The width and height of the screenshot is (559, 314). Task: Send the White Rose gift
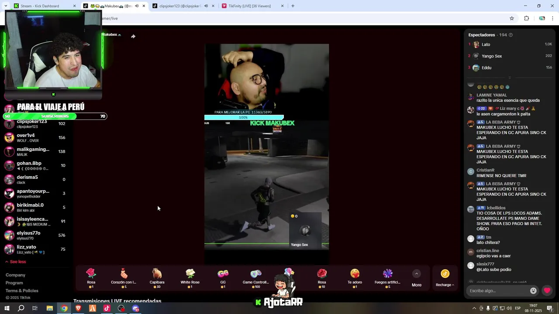[x=190, y=278]
